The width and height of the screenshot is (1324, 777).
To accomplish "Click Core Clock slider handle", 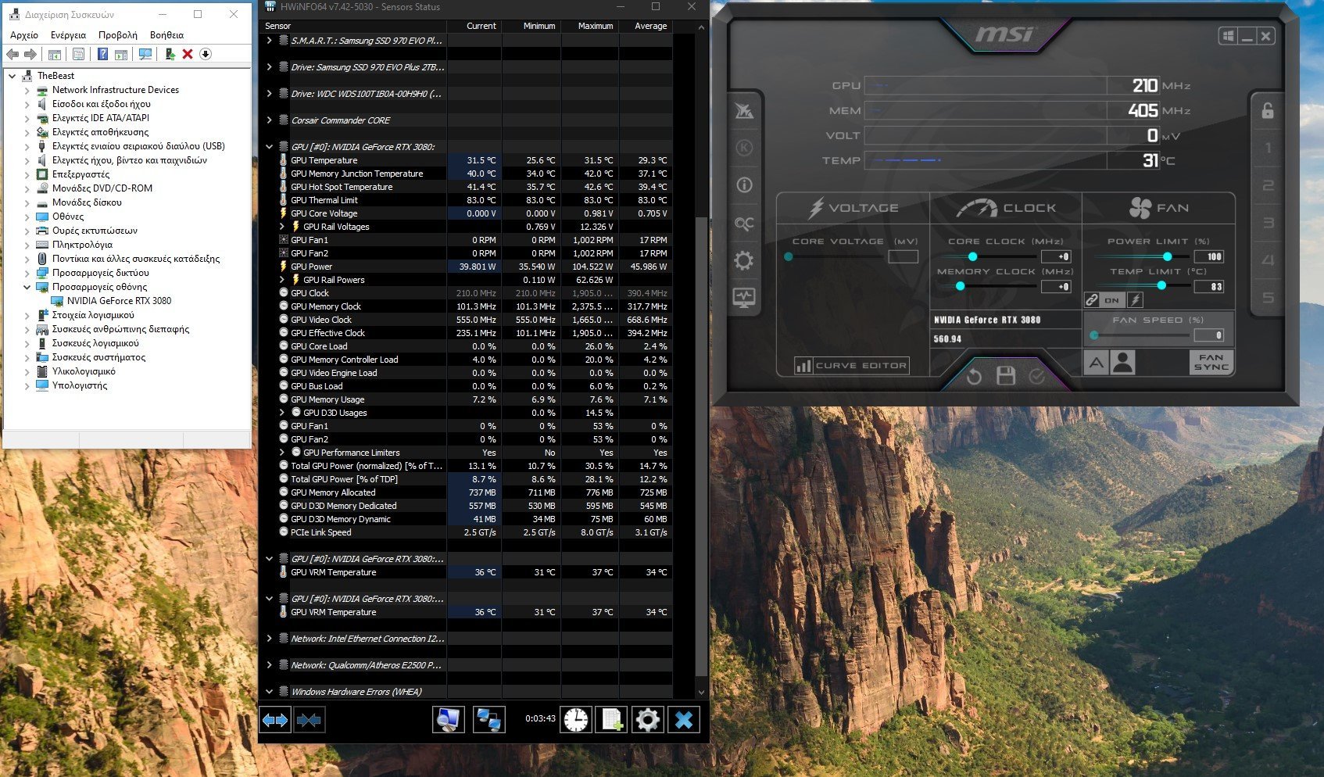I will click(x=972, y=256).
